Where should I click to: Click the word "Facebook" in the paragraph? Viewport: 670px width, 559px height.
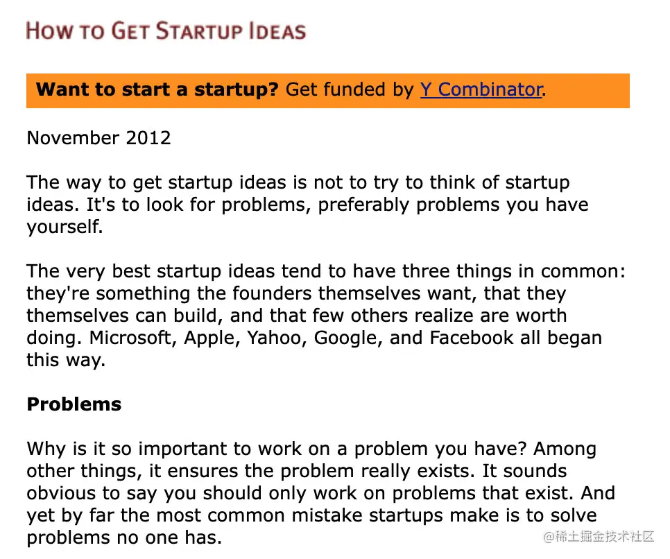tap(472, 338)
